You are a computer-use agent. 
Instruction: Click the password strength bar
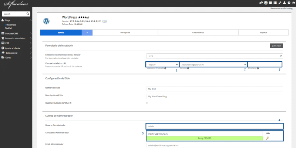[205, 138]
